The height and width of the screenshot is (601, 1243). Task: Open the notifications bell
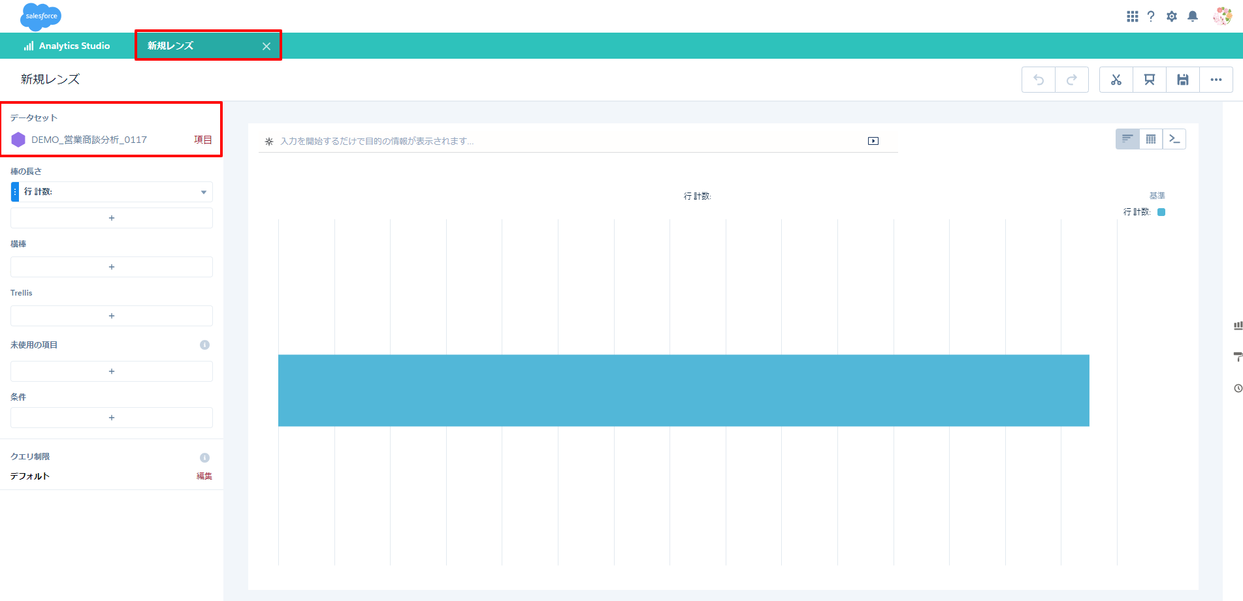(x=1192, y=16)
